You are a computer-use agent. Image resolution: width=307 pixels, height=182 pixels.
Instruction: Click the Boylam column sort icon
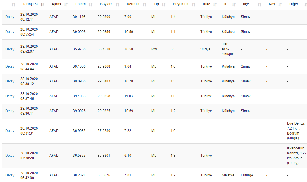click(x=117, y=5)
